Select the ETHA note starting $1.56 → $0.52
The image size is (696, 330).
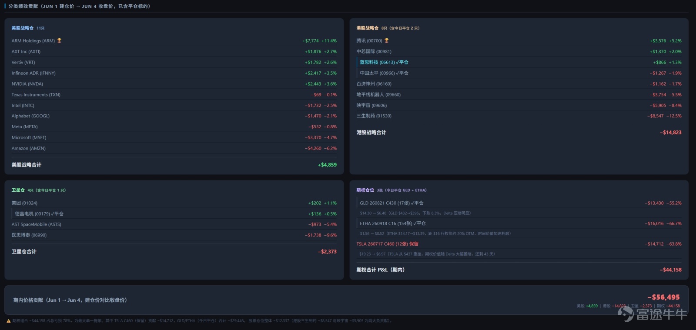coord(435,233)
